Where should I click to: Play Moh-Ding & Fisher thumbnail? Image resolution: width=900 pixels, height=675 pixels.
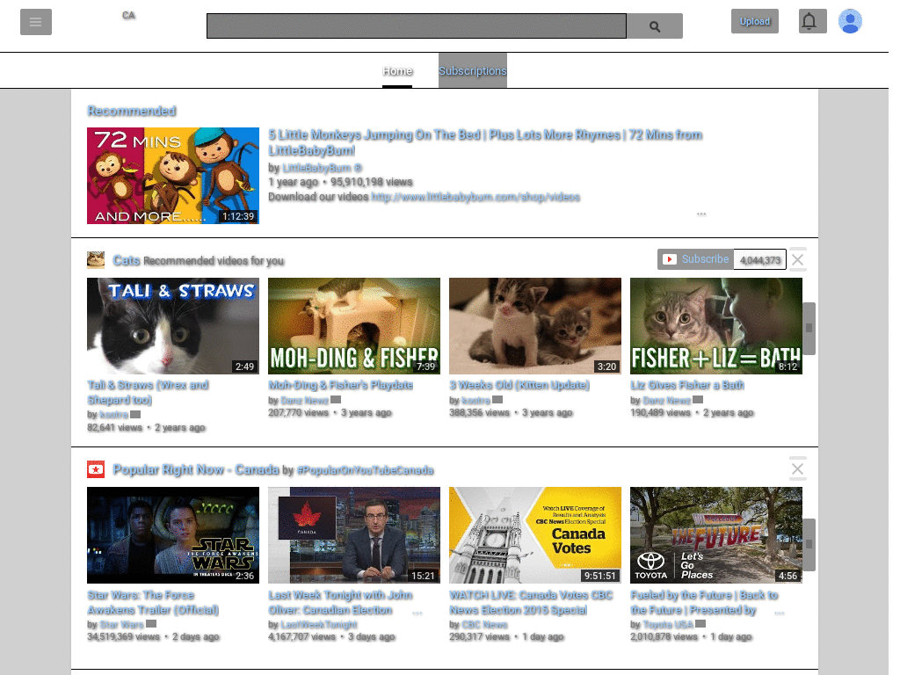coord(354,326)
